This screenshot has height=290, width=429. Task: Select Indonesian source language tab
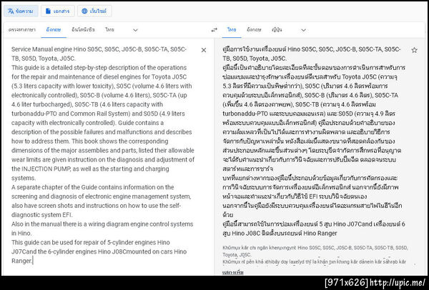(x=83, y=30)
